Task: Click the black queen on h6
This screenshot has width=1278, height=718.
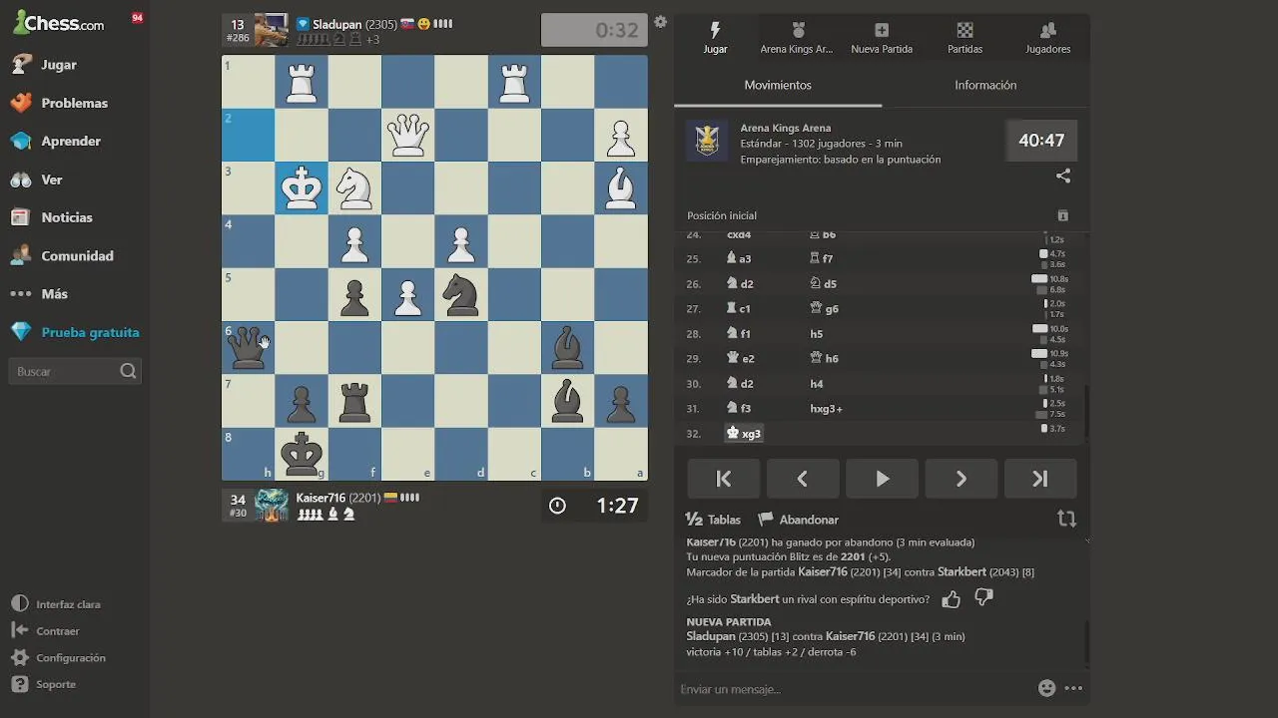Action: click(248, 348)
